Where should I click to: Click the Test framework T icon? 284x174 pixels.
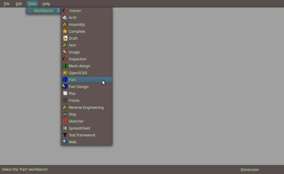(x=65, y=135)
